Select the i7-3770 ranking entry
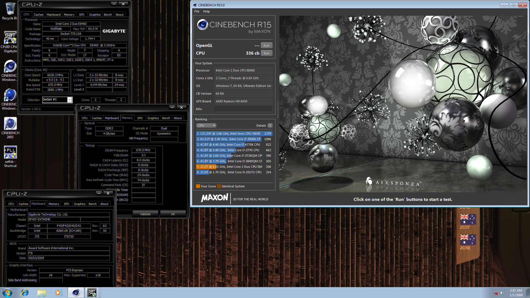 click(234, 150)
